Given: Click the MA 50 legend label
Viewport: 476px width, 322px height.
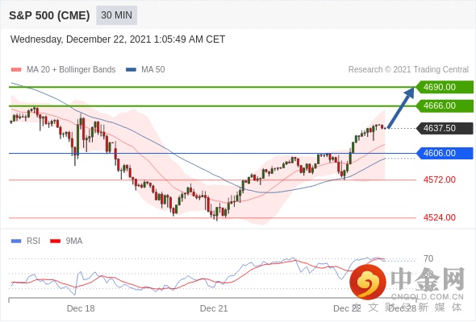Looking at the screenshot, I should point(153,70).
